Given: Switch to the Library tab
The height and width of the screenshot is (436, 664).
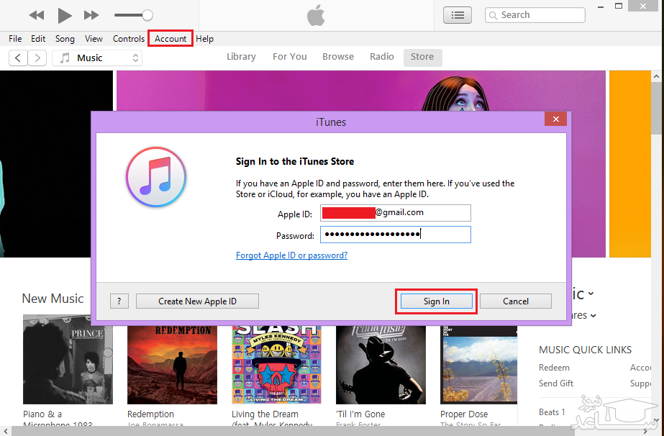Looking at the screenshot, I should (x=241, y=57).
